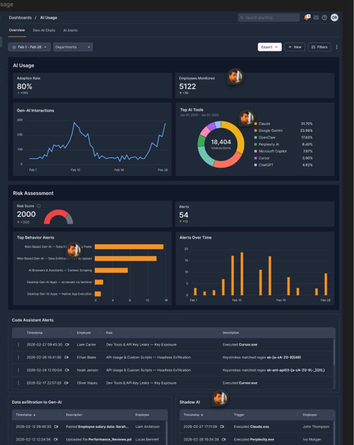Click the three-dot menu beside Filters
The width and height of the screenshot is (354, 445).
(x=337, y=47)
